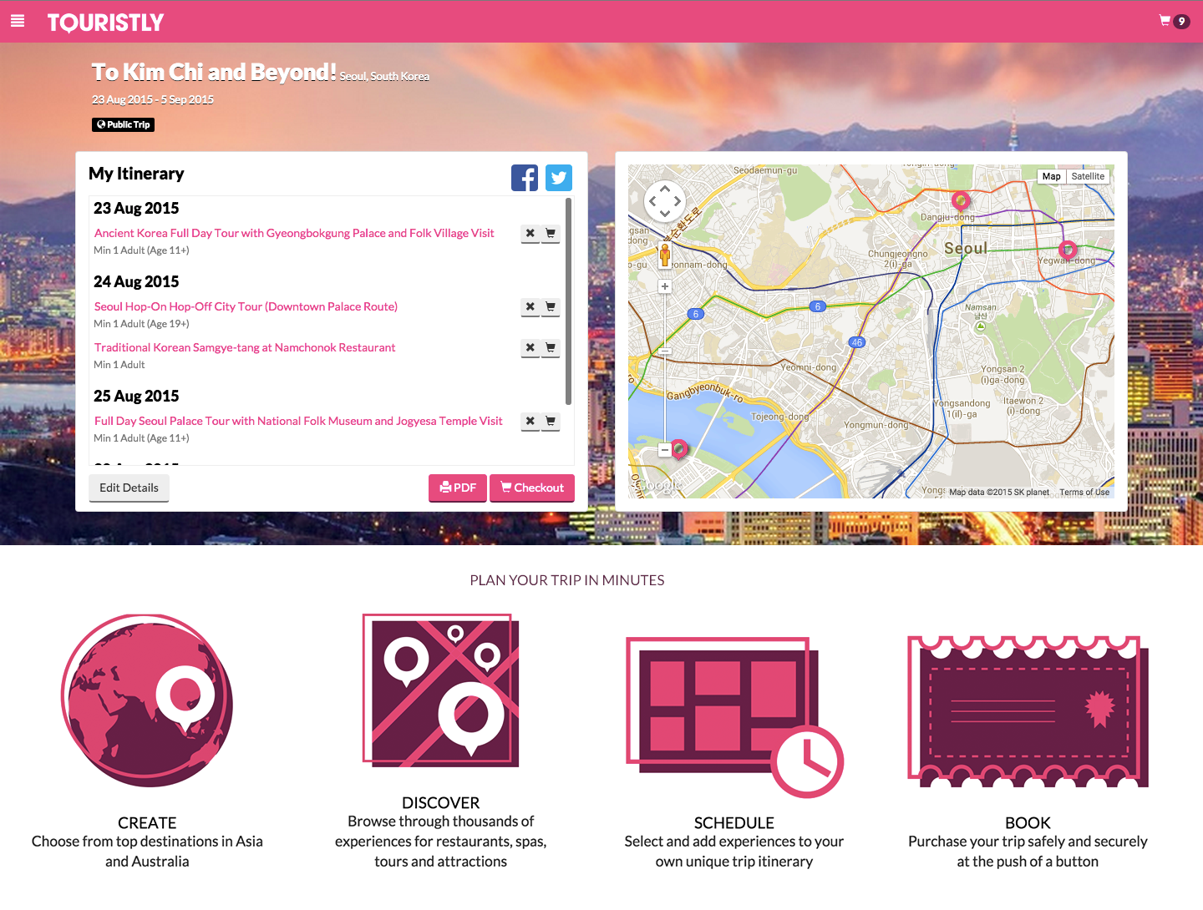The image size is (1203, 910).
Task: Share itinerary on Twitter
Action: (x=559, y=178)
